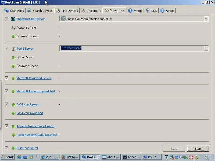Switch to the About taskbar window
Image resolution: width=215 pixels, height=161 pixels.
111,157
